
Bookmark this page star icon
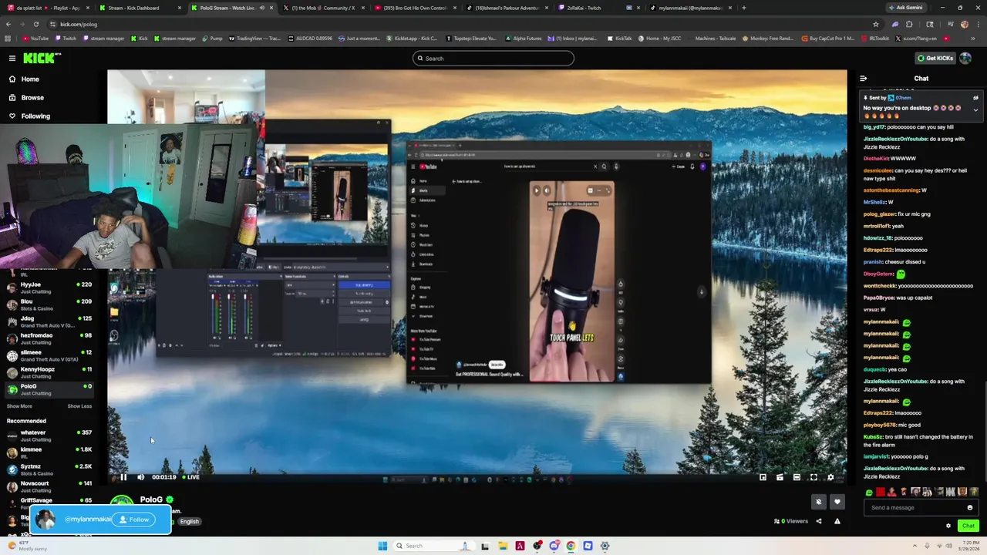(x=875, y=24)
